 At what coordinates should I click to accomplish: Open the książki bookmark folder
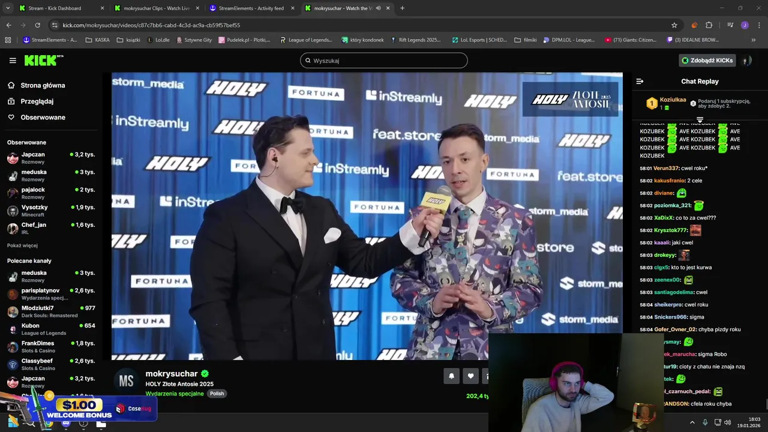click(128, 40)
